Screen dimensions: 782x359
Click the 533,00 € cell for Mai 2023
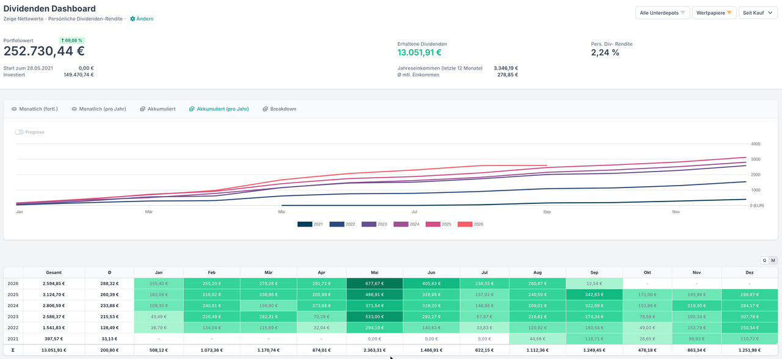point(375,316)
